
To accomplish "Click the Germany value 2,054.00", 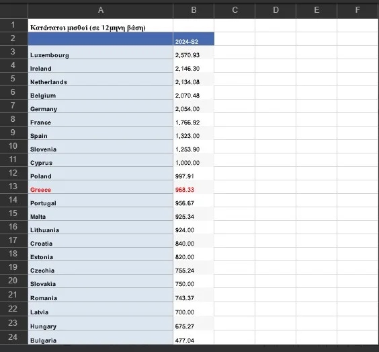I will 194,106.
